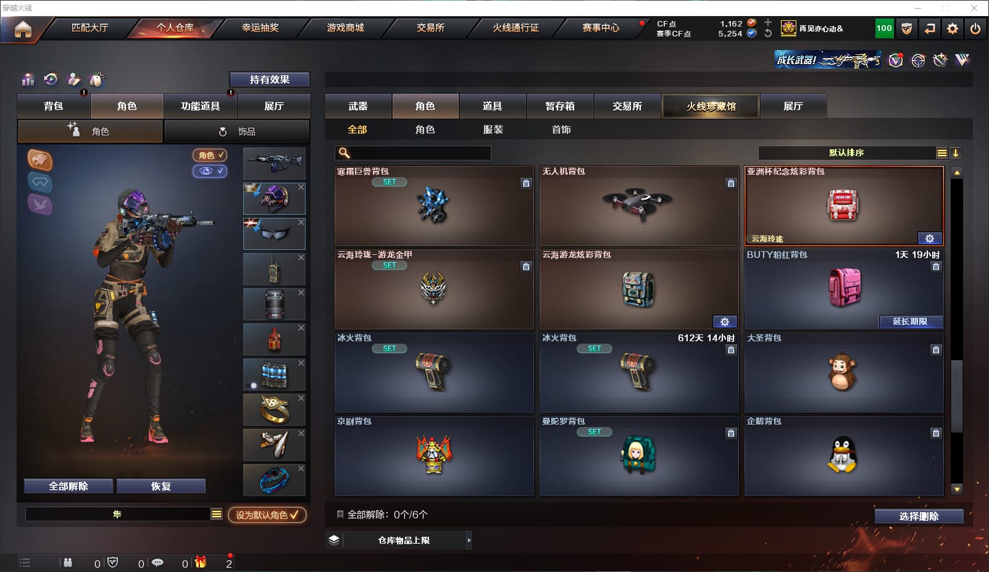
Task: Switch to the 火线珍藏馆 tab
Action: point(711,106)
